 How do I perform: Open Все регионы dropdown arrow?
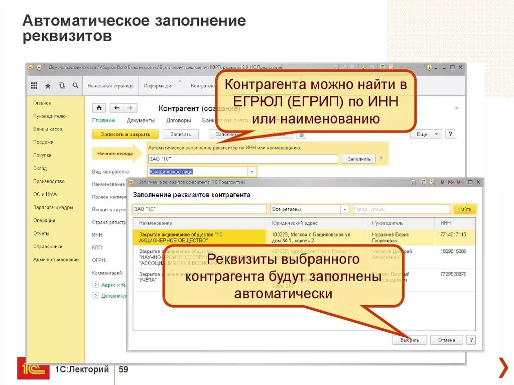click(x=345, y=209)
